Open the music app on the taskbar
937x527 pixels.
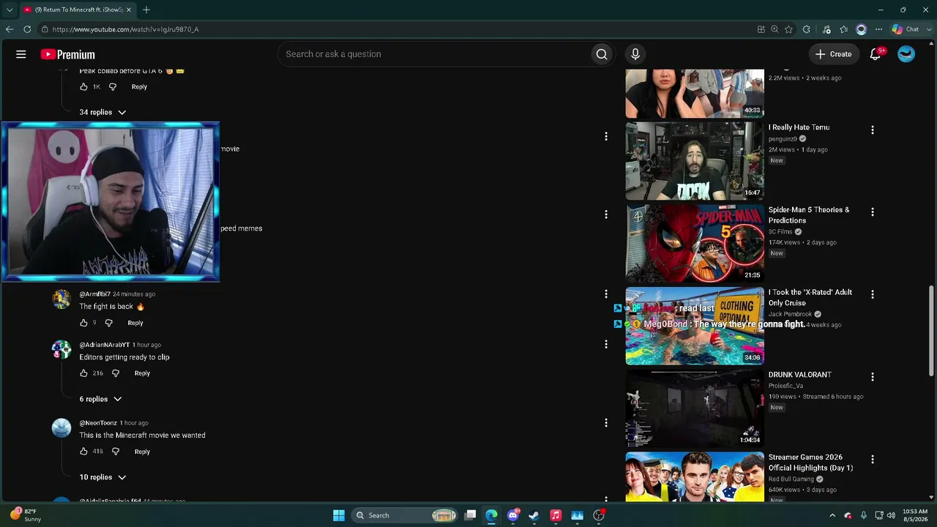(x=556, y=515)
